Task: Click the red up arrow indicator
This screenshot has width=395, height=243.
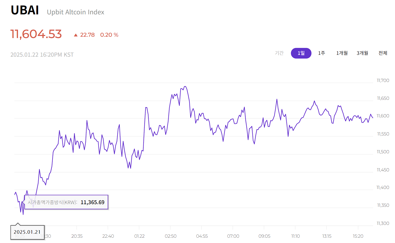Action: [x=76, y=35]
